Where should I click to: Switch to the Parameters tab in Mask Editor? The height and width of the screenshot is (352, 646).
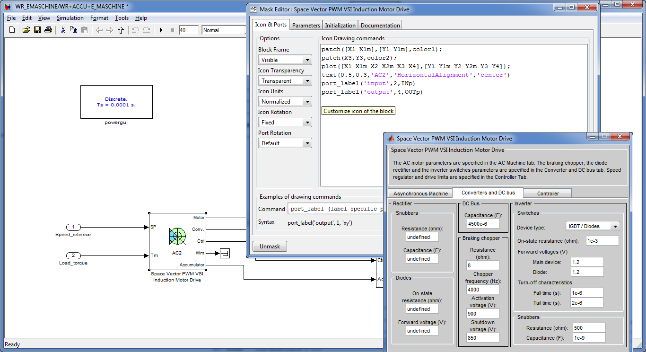[306, 25]
